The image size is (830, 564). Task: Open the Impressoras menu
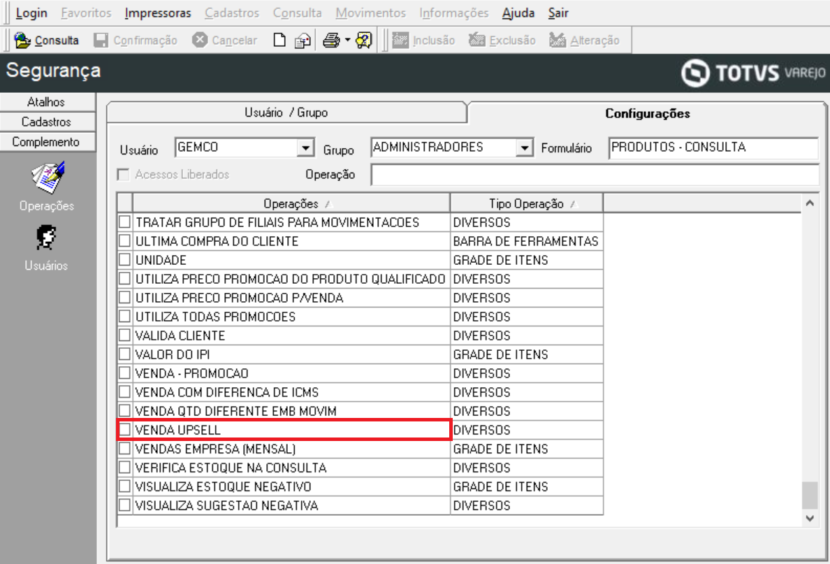click(x=158, y=13)
